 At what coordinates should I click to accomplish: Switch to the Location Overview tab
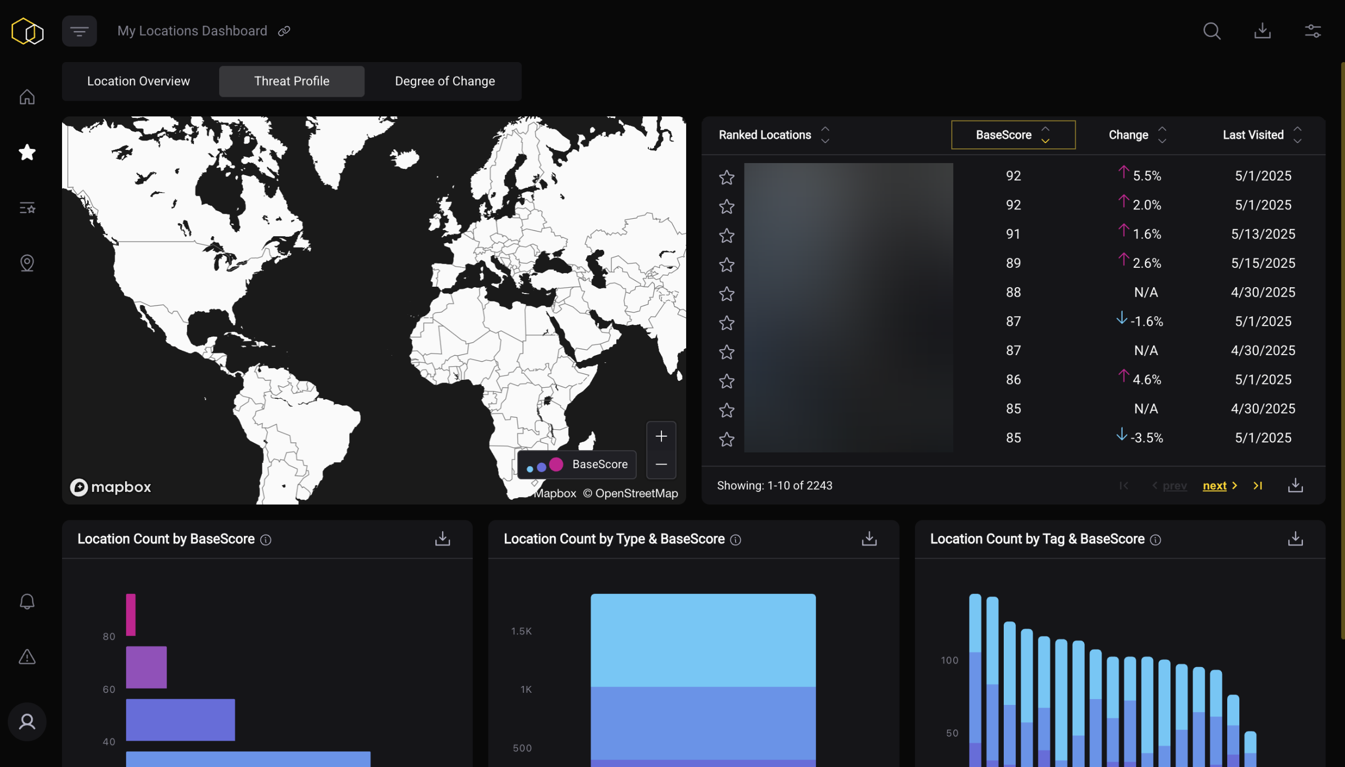[138, 81]
